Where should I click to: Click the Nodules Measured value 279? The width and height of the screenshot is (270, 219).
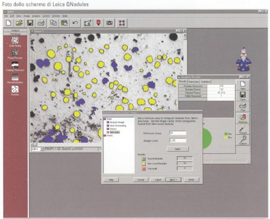click(x=221, y=86)
